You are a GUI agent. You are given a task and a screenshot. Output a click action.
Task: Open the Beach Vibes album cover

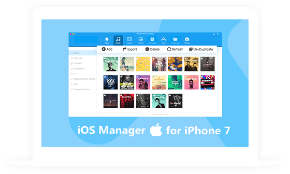pos(159,83)
